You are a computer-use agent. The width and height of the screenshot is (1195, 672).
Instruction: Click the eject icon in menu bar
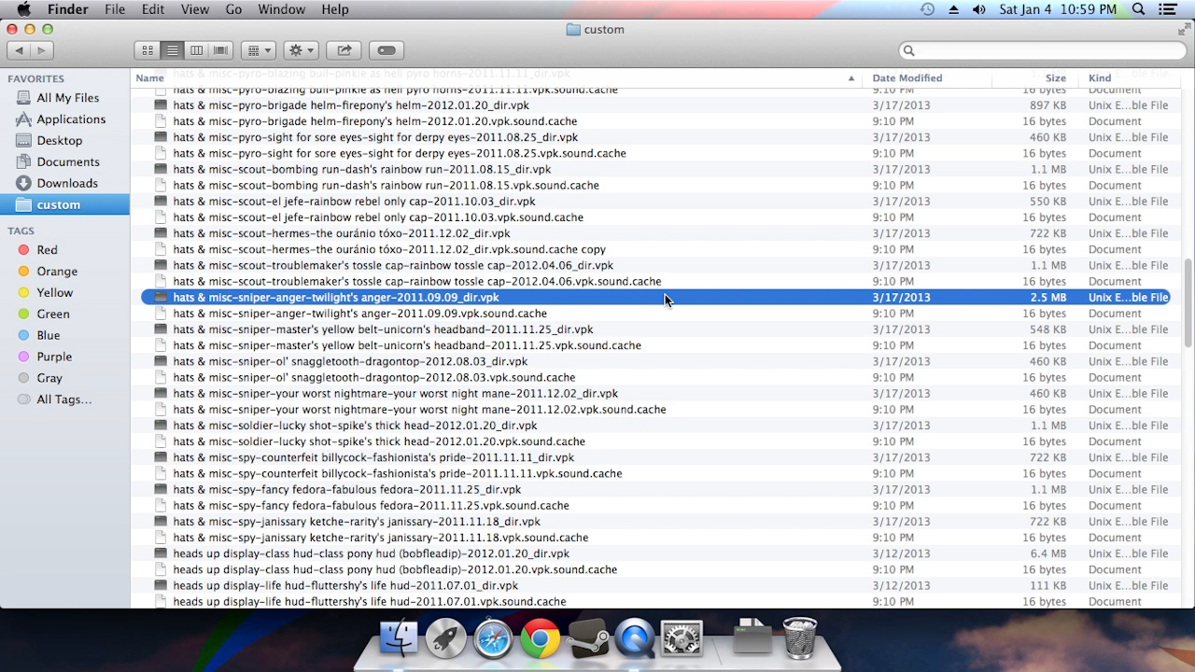(x=953, y=9)
